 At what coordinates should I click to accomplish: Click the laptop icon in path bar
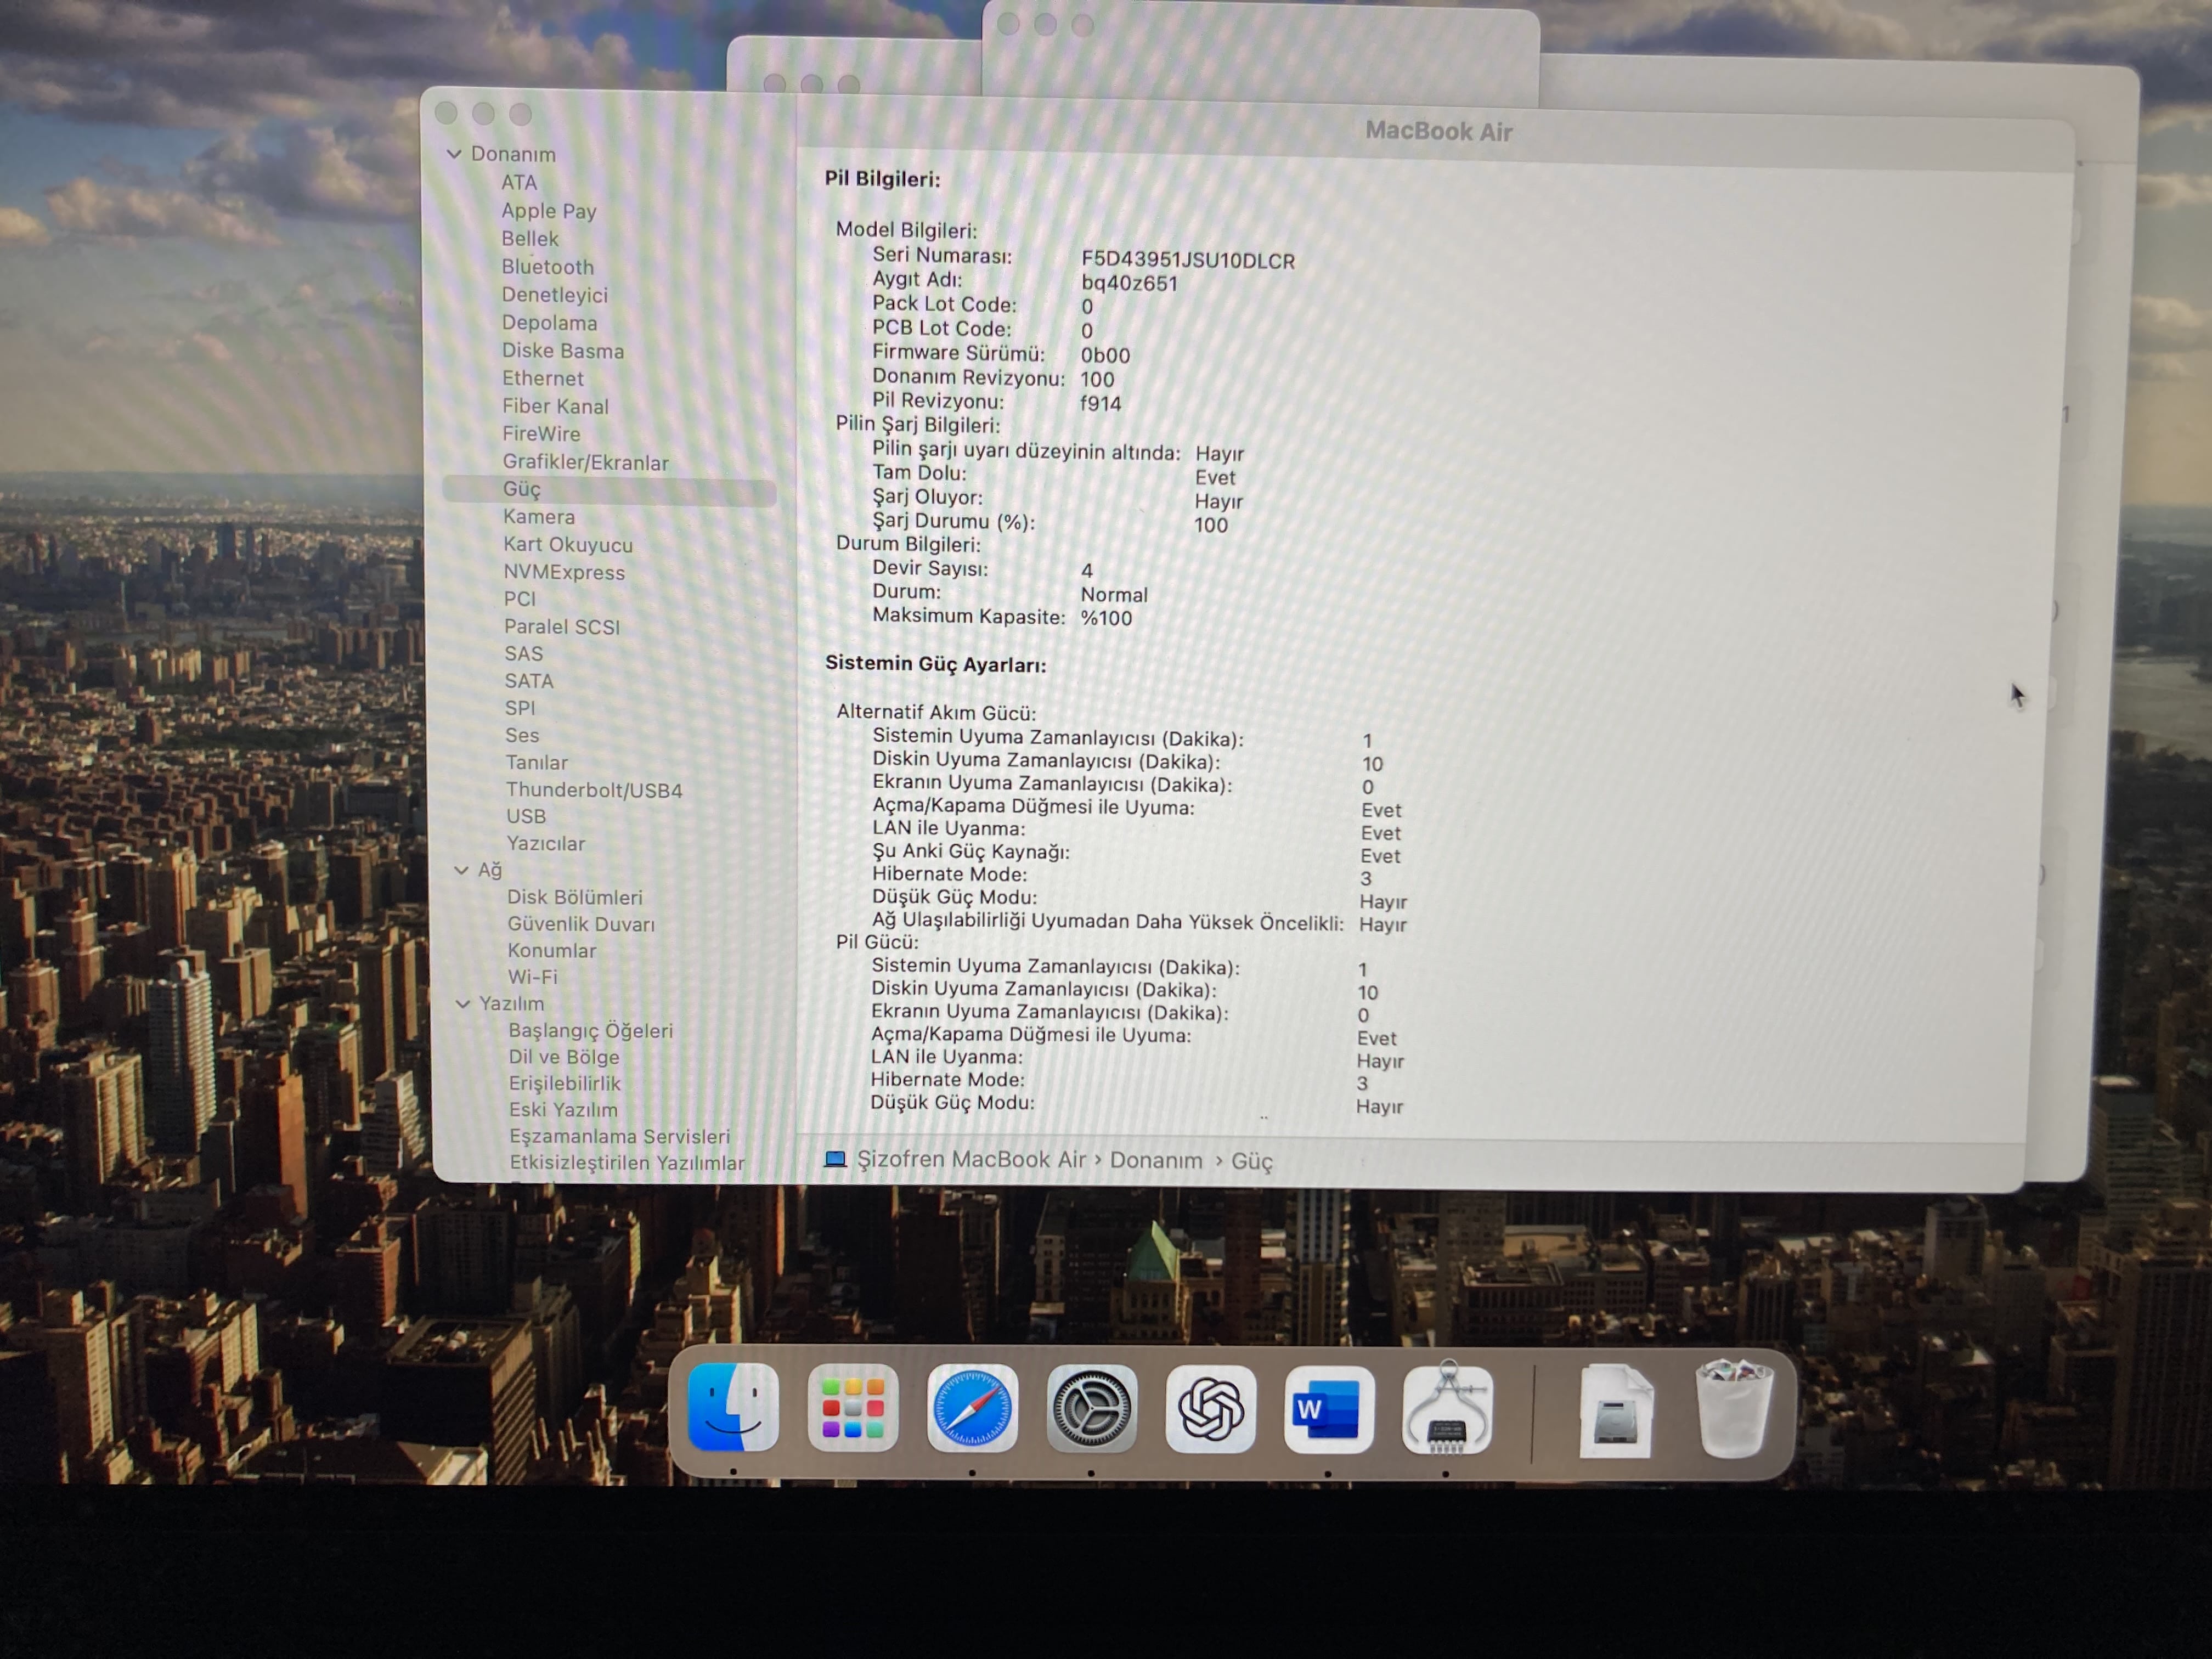(835, 1159)
